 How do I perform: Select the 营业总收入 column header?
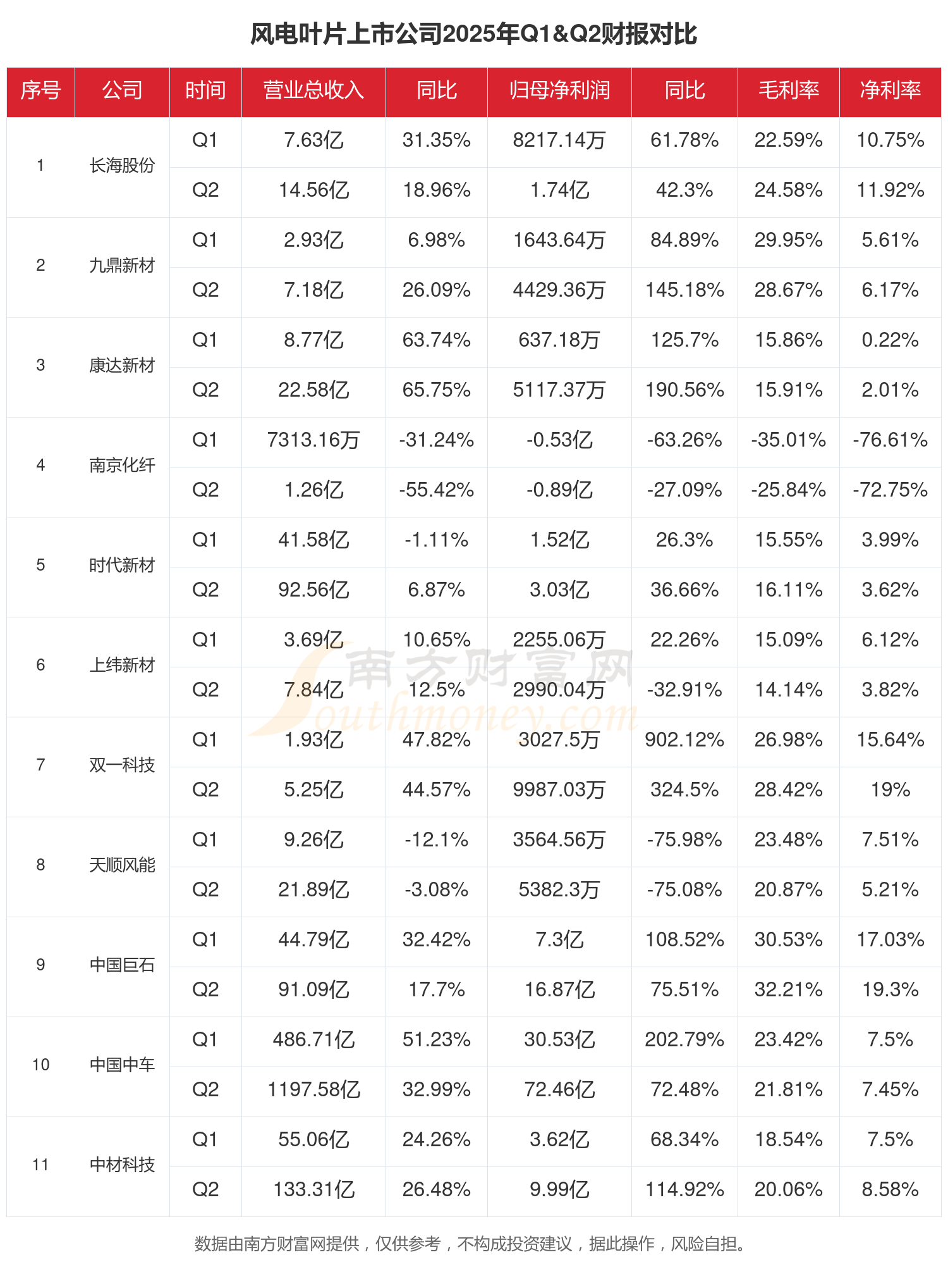313,90
